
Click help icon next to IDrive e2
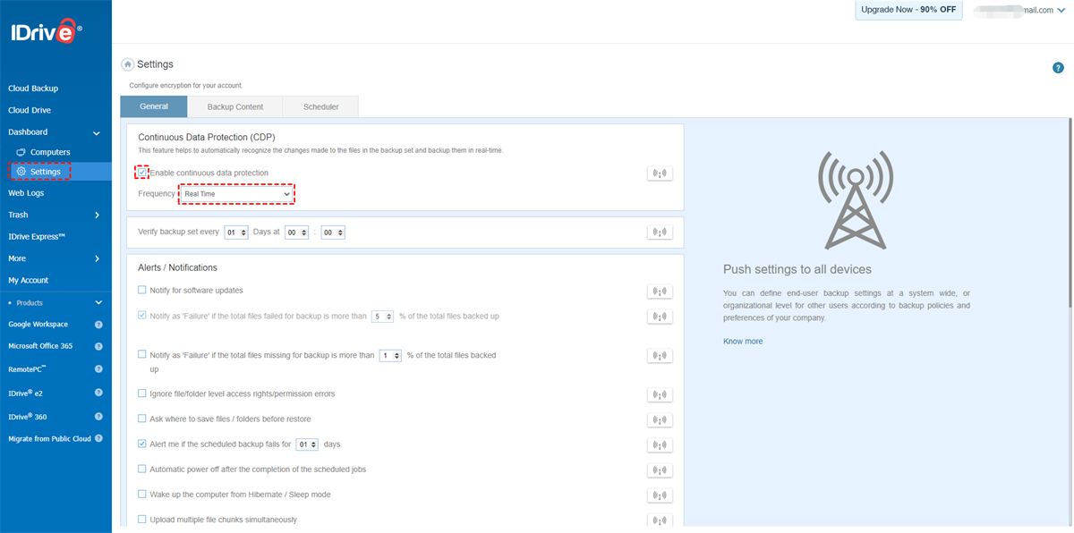coord(98,393)
